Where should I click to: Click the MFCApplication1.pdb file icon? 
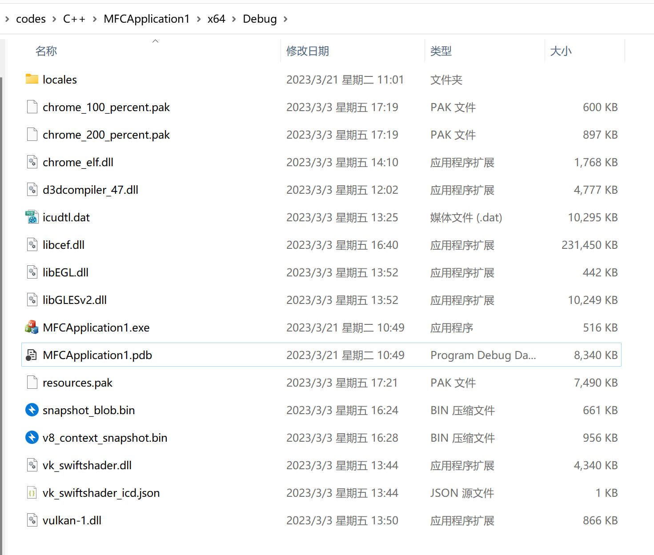(x=32, y=355)
